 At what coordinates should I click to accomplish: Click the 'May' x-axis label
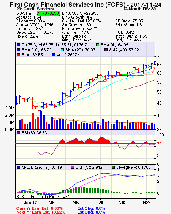[x=76, y=202]
